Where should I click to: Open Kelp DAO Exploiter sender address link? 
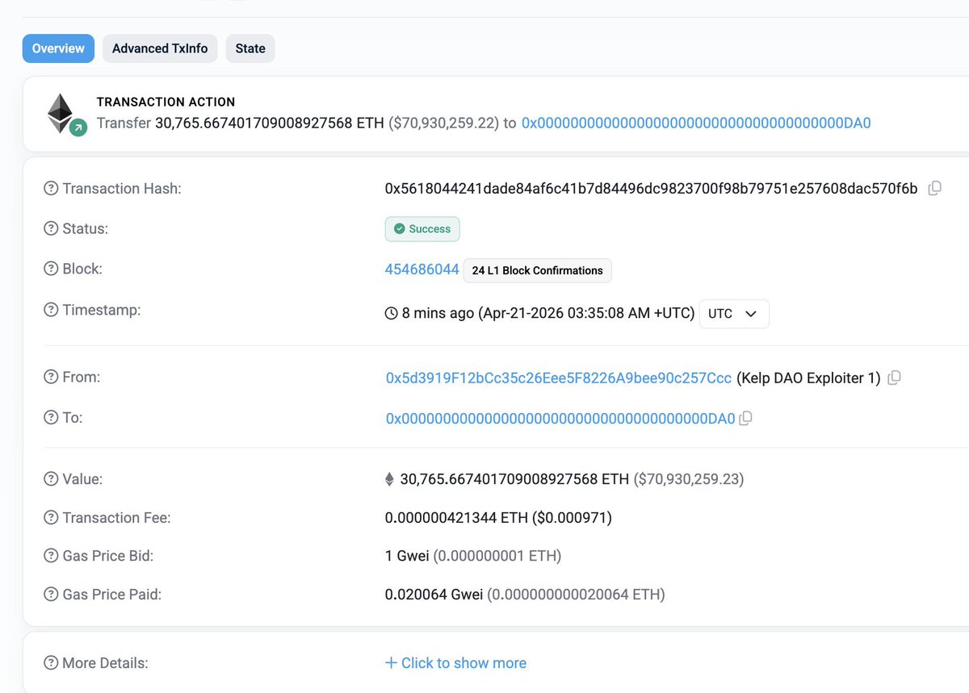pyautogui.click(x=558, y=378)
